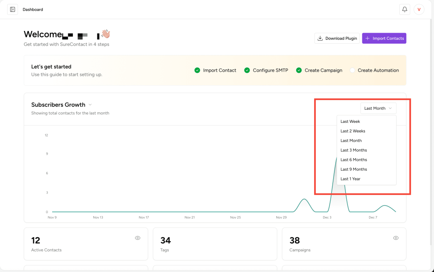Click the Configure SMTP step checkmark
The width and height of the screenshot is (434, 272).
pyautogui.click(x=247, y=70)
